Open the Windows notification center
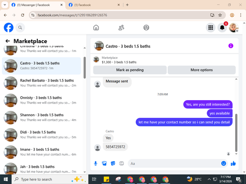 click(239, 180)
